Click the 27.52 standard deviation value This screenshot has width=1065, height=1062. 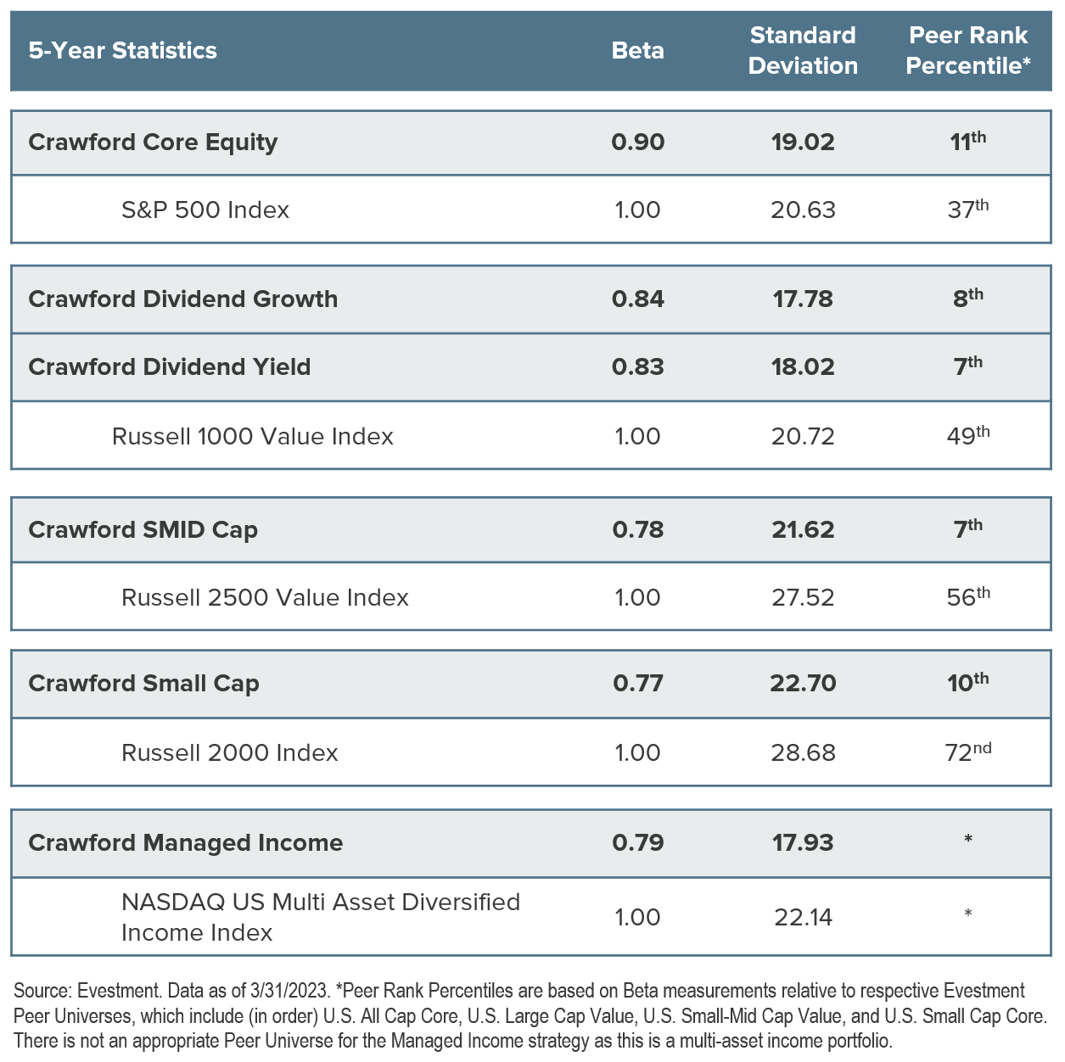click(803, 597)
